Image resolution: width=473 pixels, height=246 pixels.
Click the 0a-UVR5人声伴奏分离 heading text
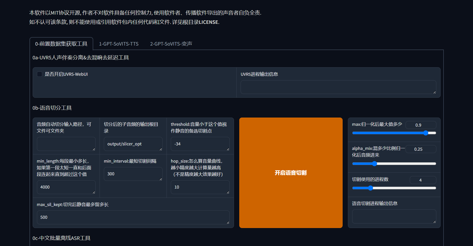(81, 57)
